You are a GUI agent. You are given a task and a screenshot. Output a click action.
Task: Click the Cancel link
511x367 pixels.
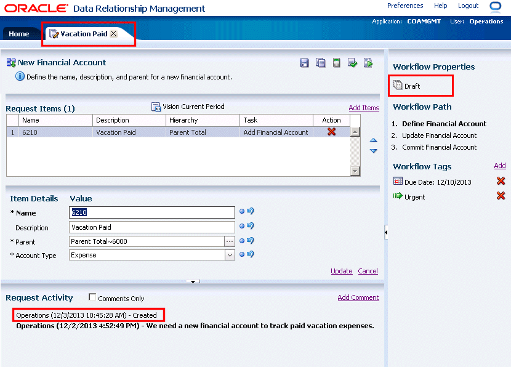point(368,271)
